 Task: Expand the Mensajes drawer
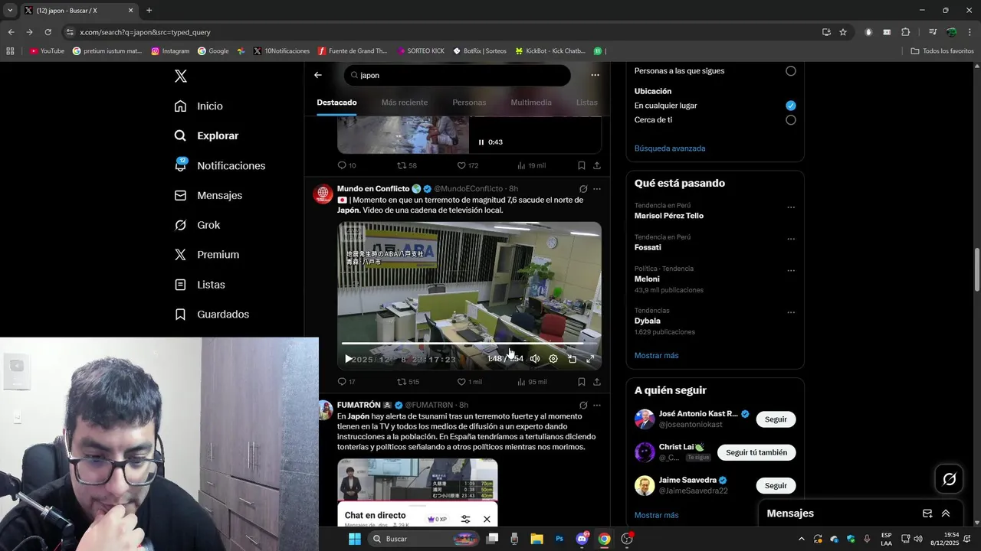pos(946,514)
